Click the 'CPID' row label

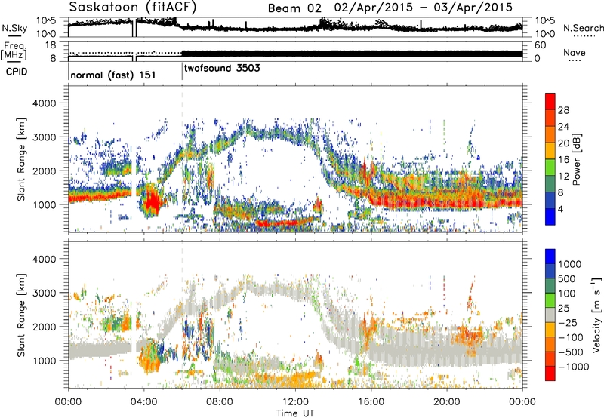(x=17, y=72)
